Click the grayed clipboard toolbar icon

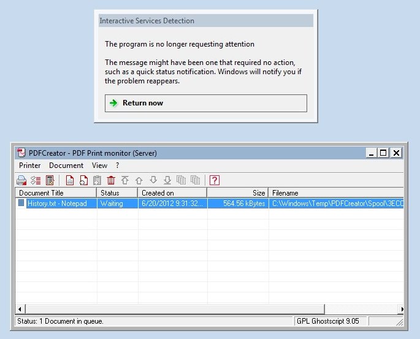coord(97,180)
